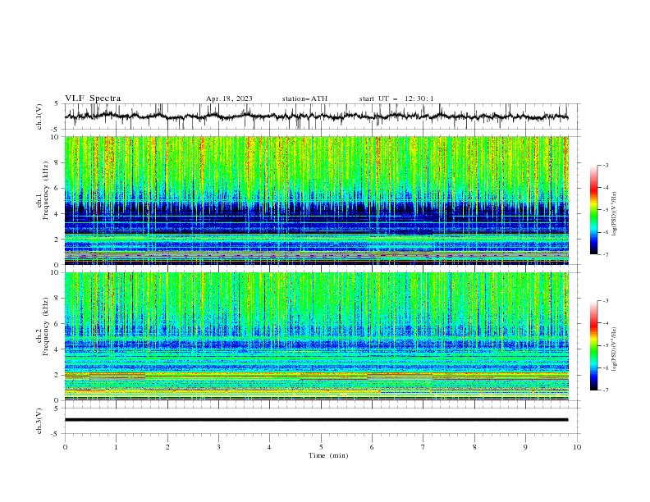This screenshot has height=502, width=650.
Task: Click the "Time (min)" axis title
Action: pos(328,455)
